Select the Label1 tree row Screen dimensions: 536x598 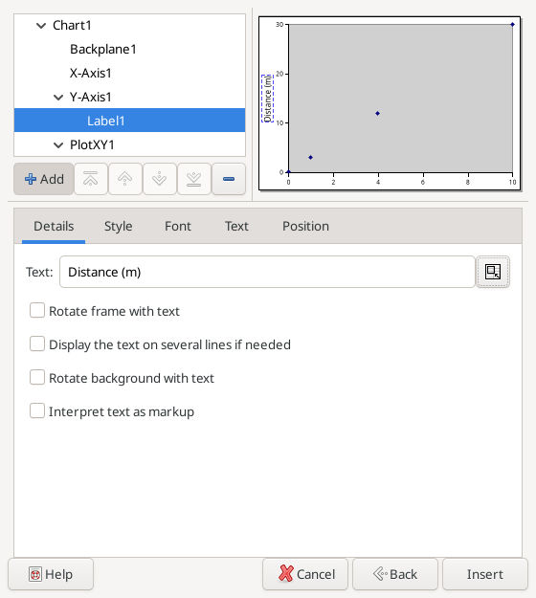(130, 121)
